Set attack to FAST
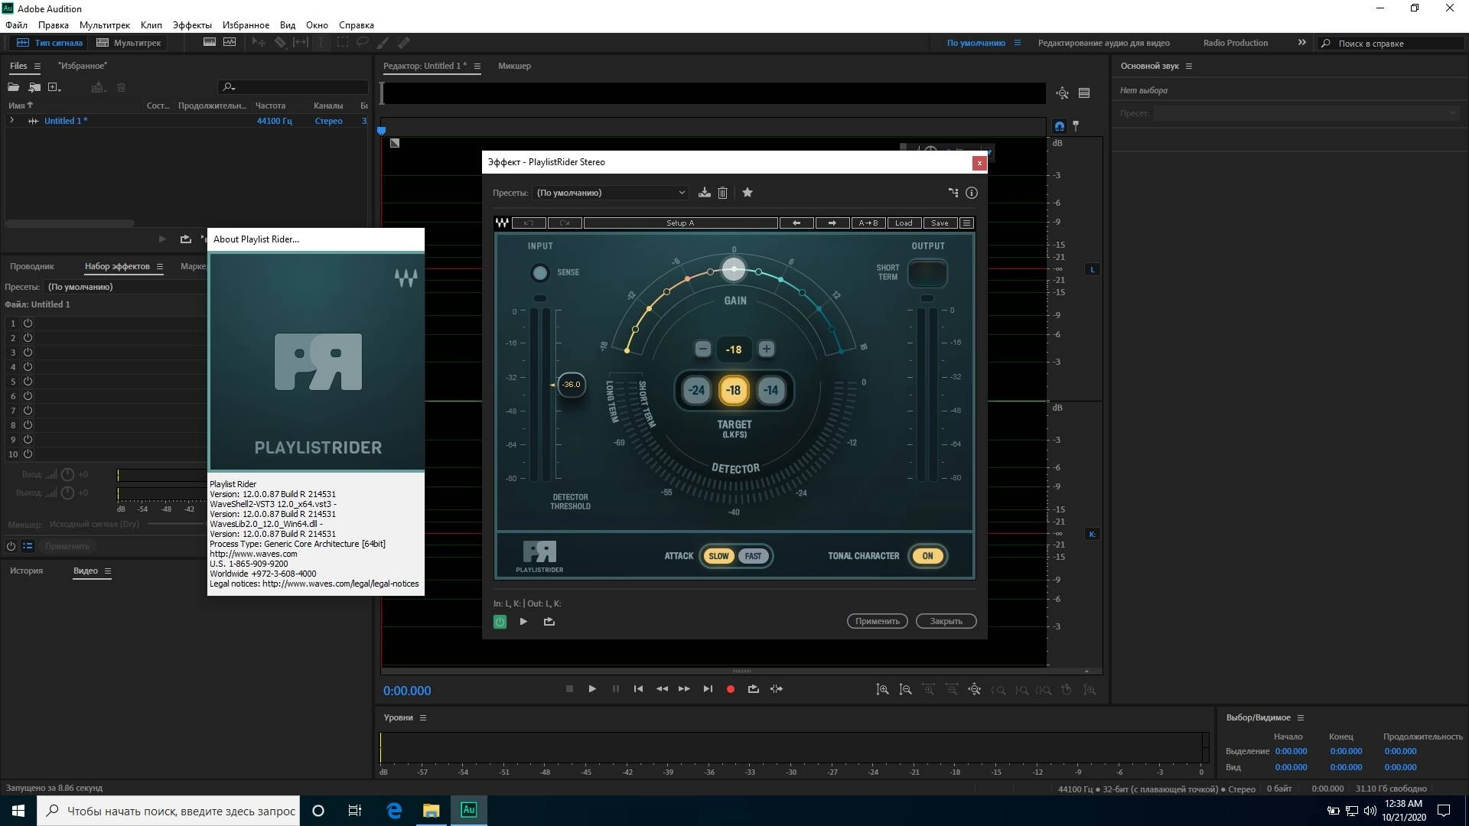 pyautogui.click(x=754, y=556)
